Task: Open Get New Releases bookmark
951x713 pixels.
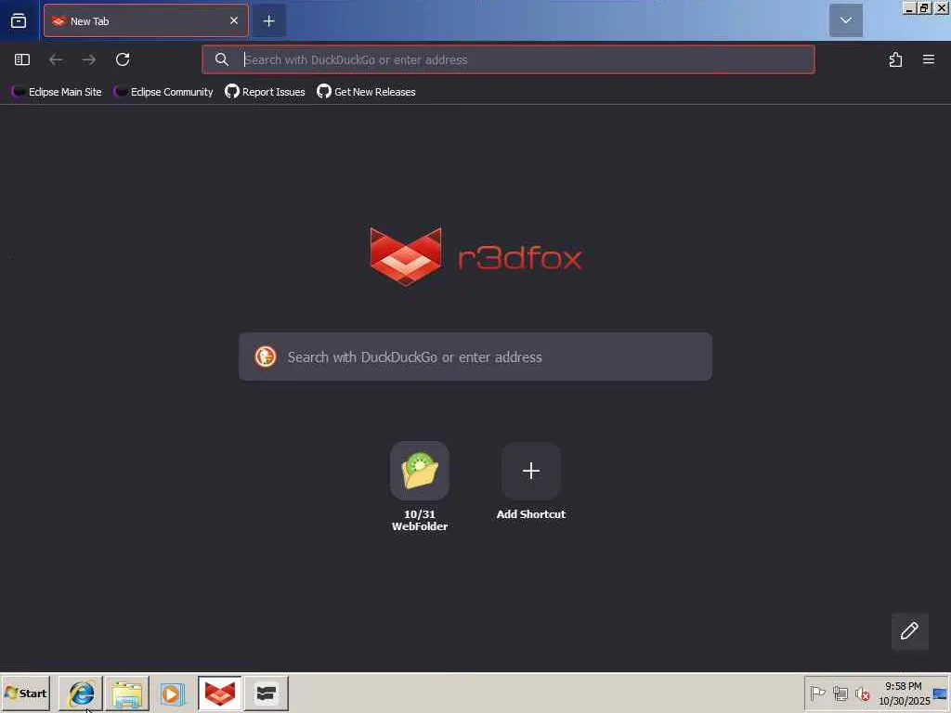Action: pyautogui.click(x=366, y=92)
